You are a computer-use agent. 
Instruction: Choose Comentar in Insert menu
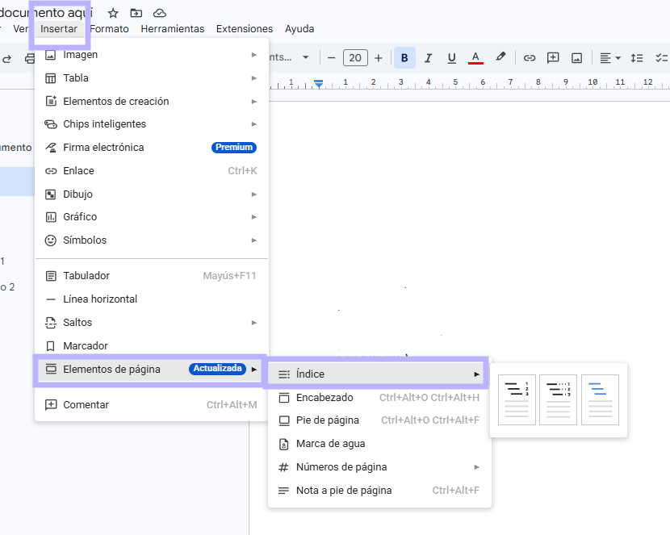(x=151, y=405)
